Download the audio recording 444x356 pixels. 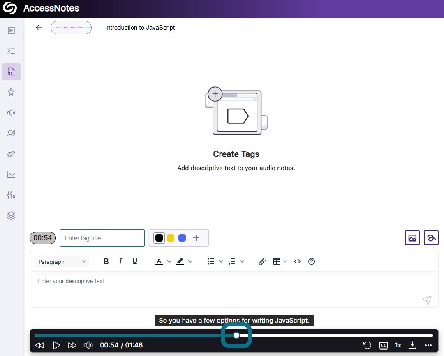point(413,345)
